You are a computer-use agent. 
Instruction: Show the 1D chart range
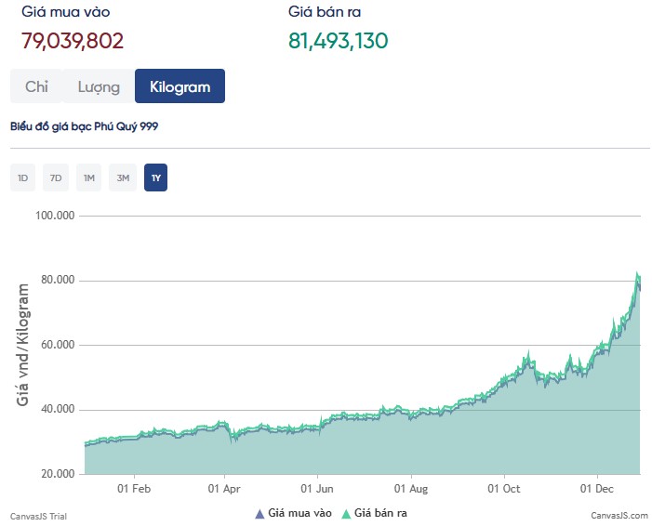coord(22,177)
